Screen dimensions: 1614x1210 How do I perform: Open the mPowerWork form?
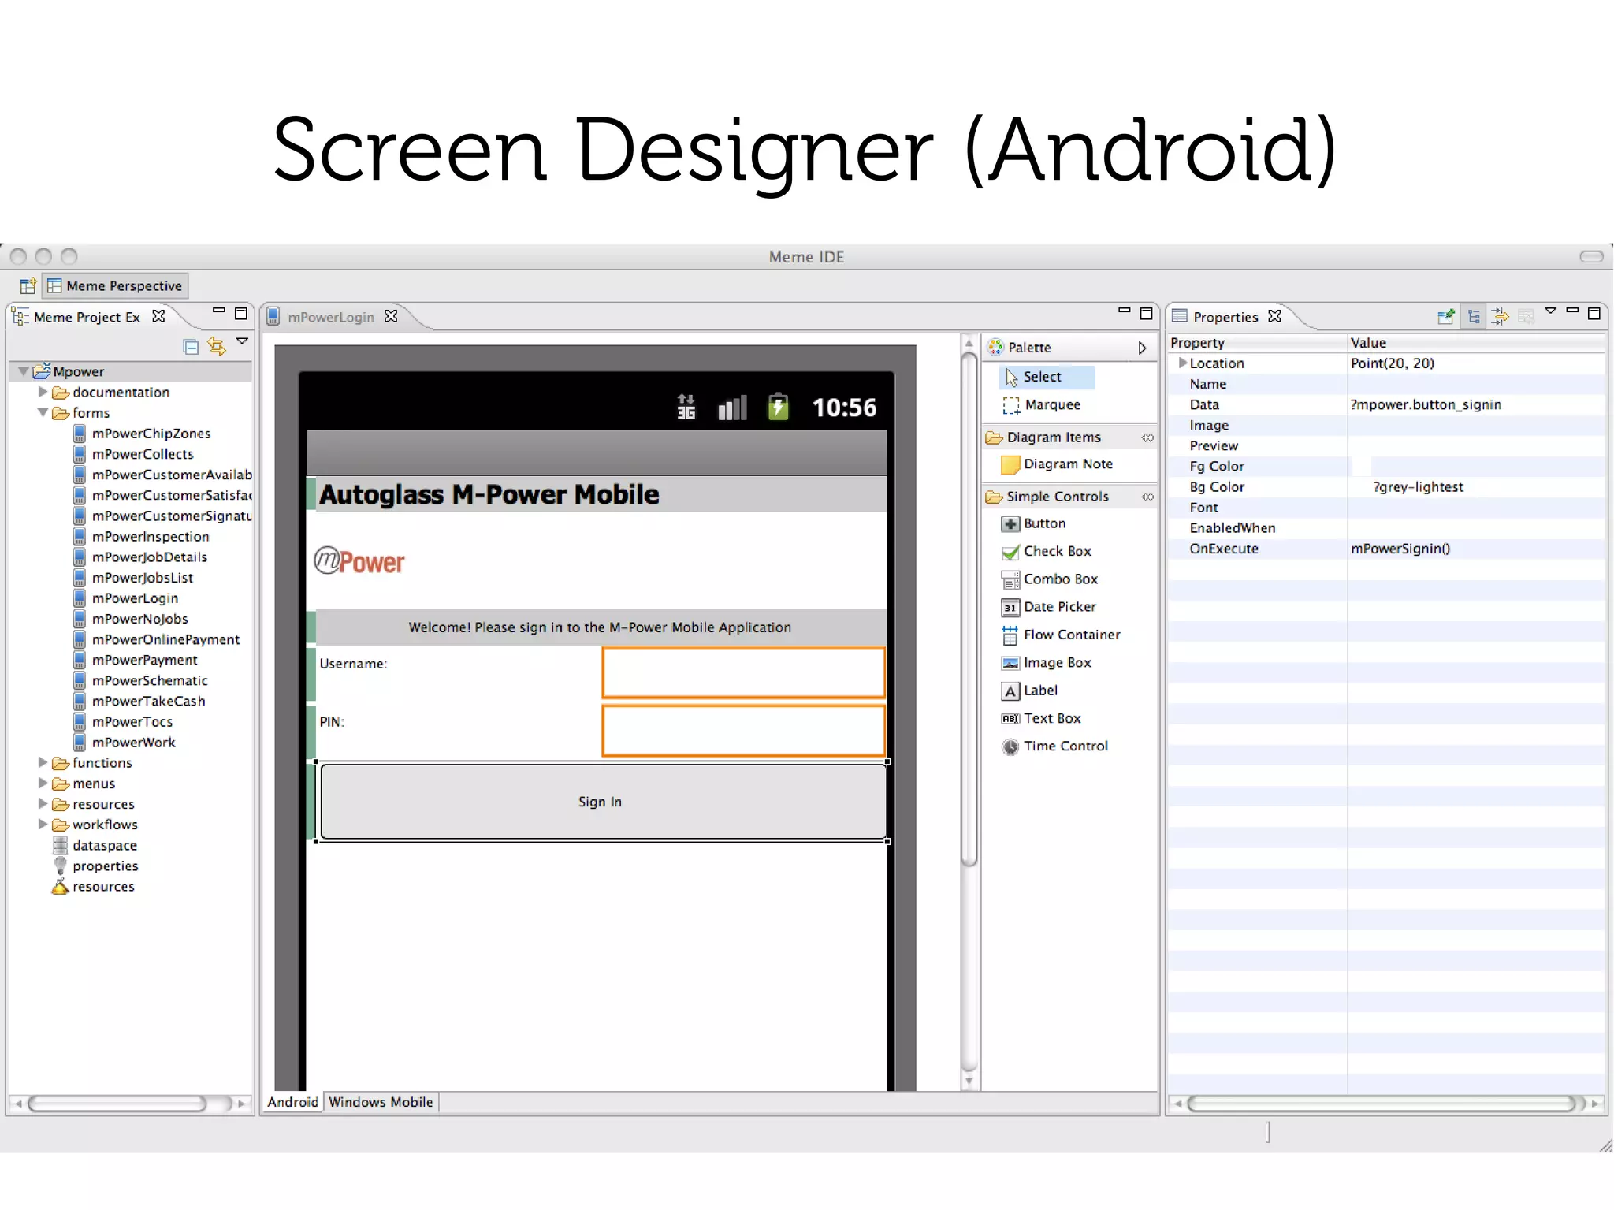[133, 741]
